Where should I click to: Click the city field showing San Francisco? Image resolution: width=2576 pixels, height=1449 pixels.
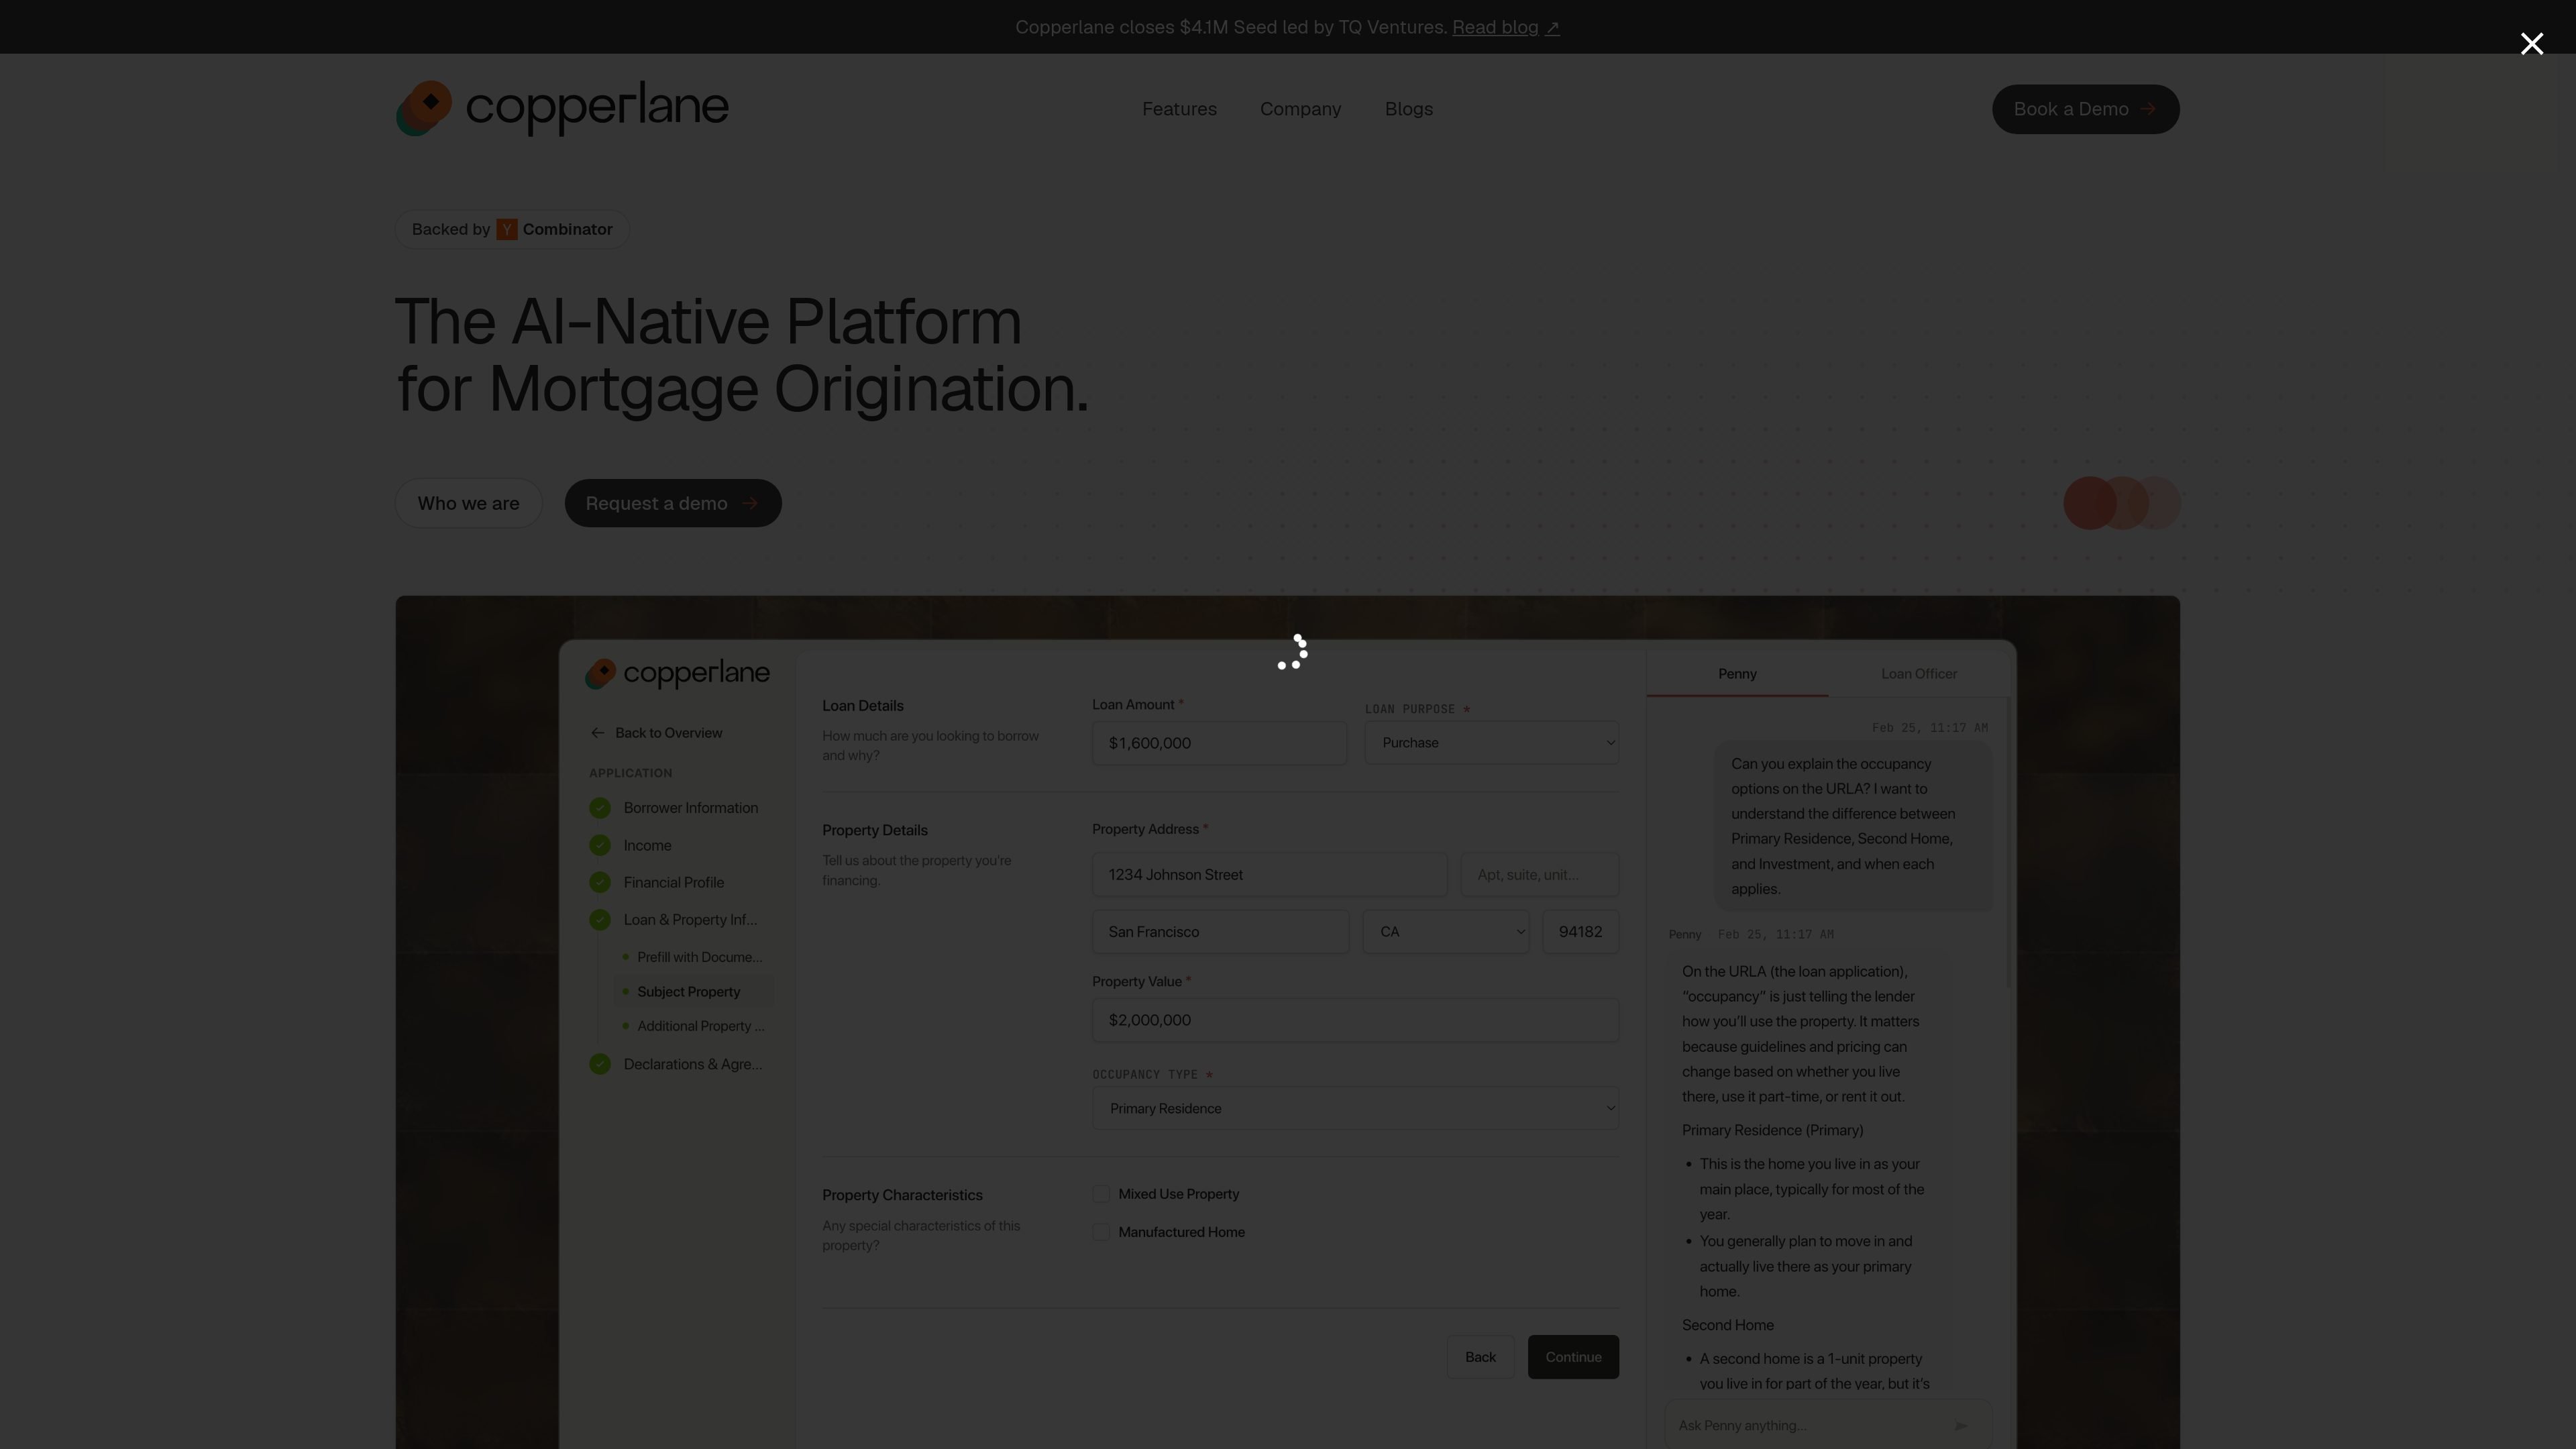(1220, 932)
